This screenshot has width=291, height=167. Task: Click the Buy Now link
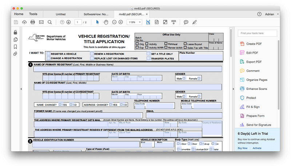(x=243, y=148)
